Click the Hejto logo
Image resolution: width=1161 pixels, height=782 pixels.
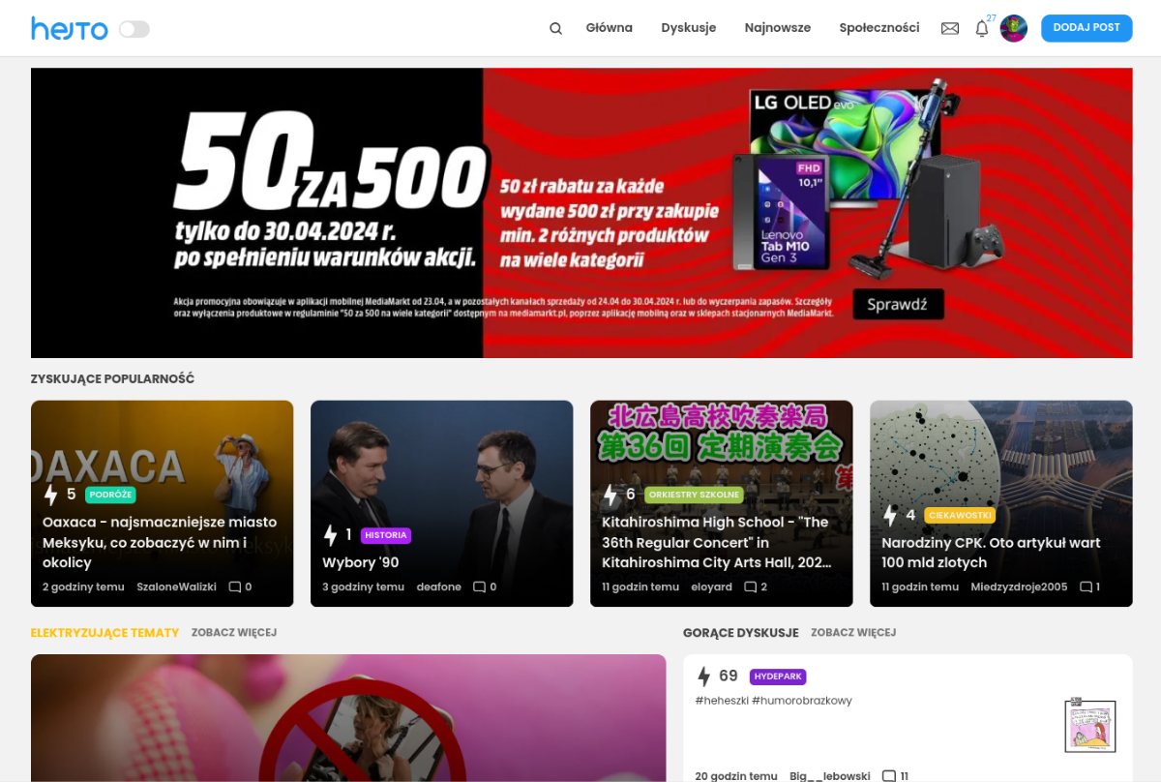(x=70, y=29)
